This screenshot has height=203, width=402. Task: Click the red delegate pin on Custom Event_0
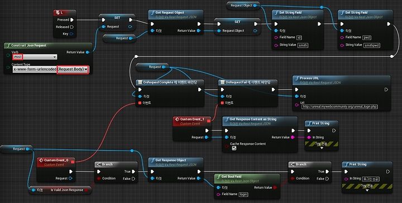pyautogui.click(x=73, y=162)
